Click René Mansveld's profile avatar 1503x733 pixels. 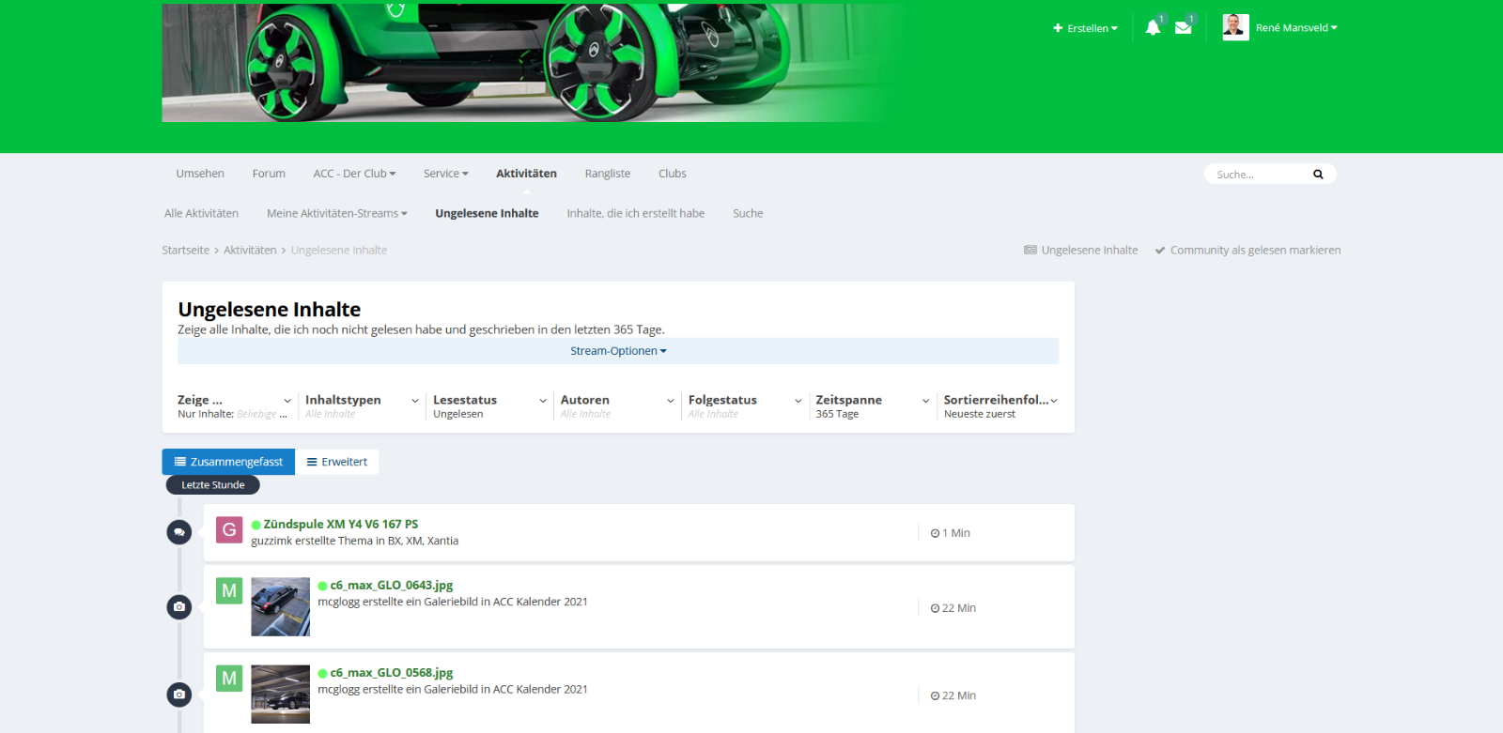(1235, 27)
